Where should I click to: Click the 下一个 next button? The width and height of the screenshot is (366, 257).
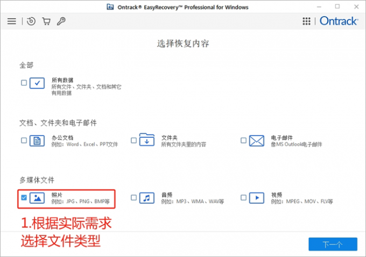[x=333, y=245]
